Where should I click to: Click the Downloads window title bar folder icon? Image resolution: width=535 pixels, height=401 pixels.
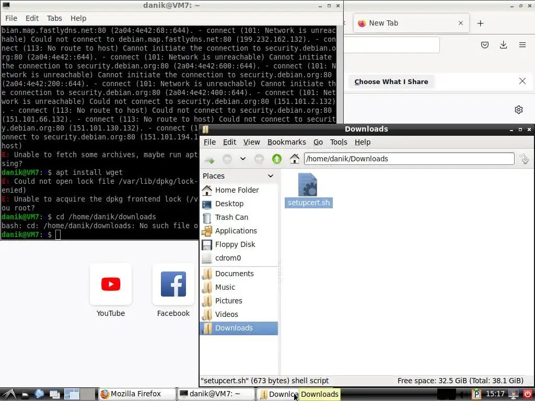[x=205, y=129]
